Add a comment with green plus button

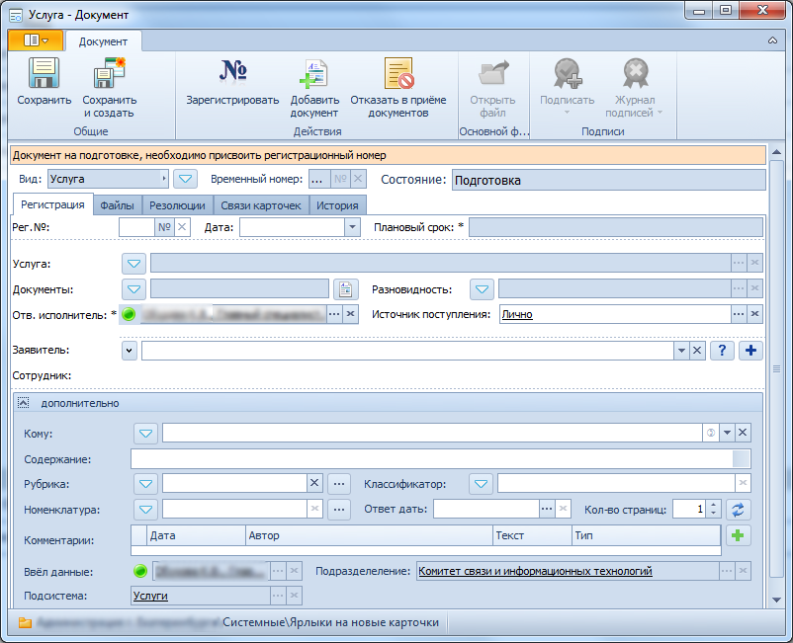739,535
